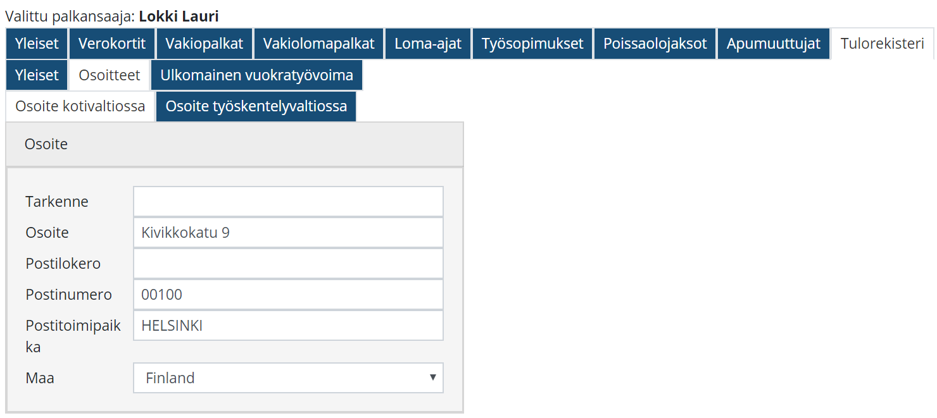Image resolution: width=937 pixels, height=418 pixels.
Task: Open the Ulkomainen vuokratyövoima sub-tab
Action: 256,75
